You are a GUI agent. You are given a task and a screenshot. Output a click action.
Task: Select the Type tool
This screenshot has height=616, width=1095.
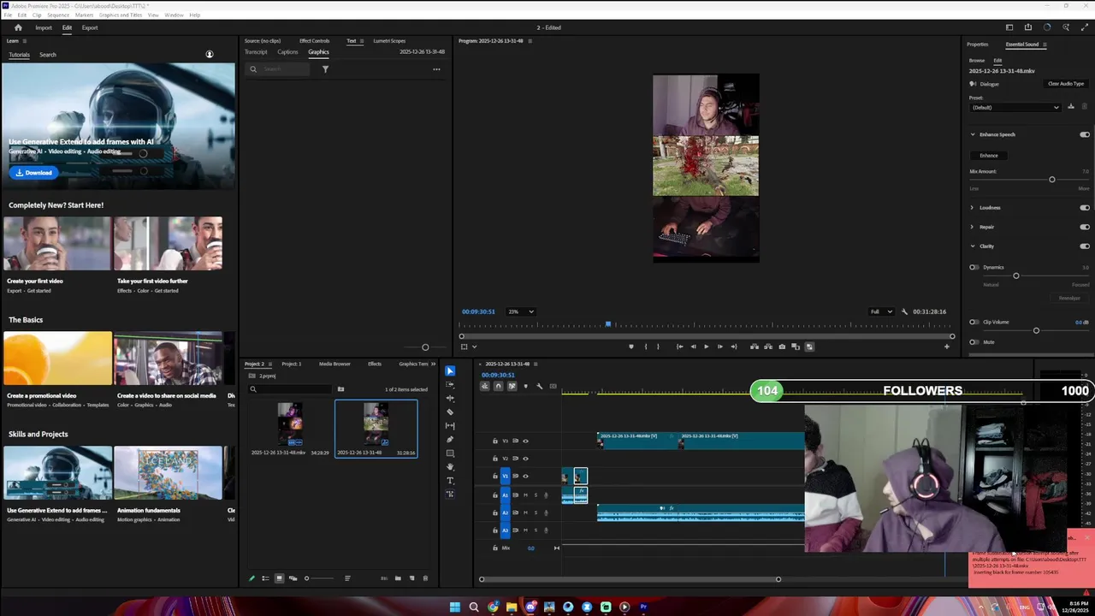450,480
